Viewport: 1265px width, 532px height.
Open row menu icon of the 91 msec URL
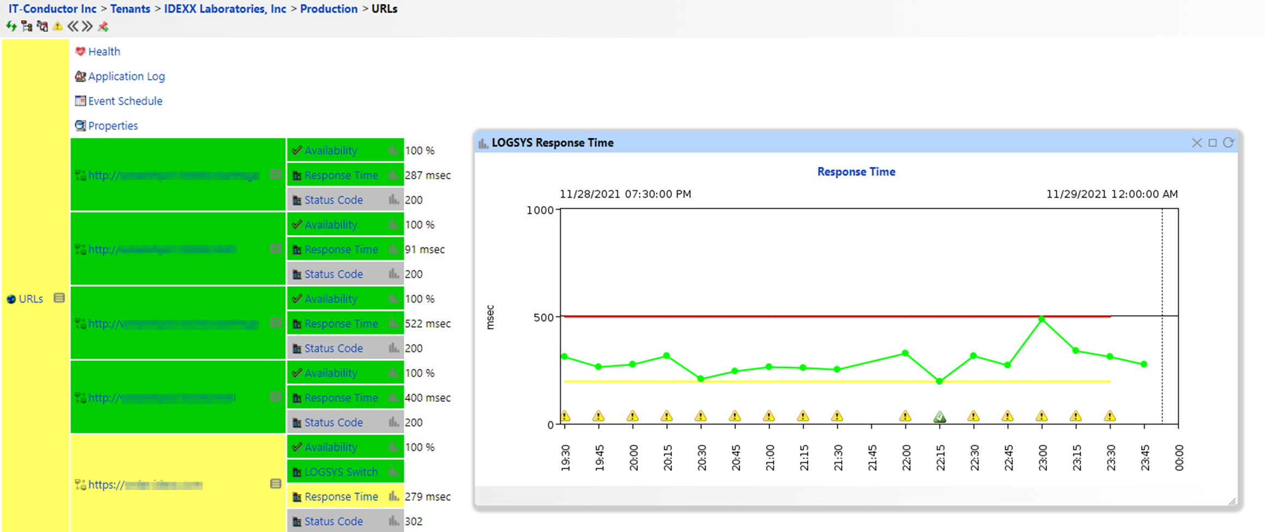(x=275, y=249)
